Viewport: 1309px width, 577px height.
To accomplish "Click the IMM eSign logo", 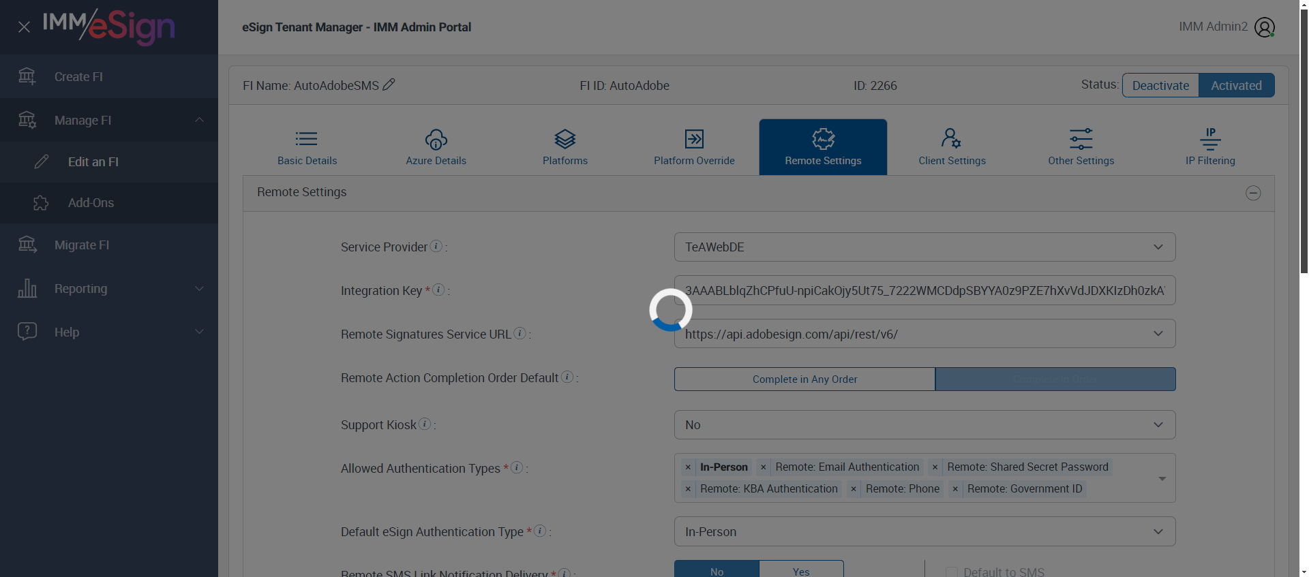I will tap(109, 27).
